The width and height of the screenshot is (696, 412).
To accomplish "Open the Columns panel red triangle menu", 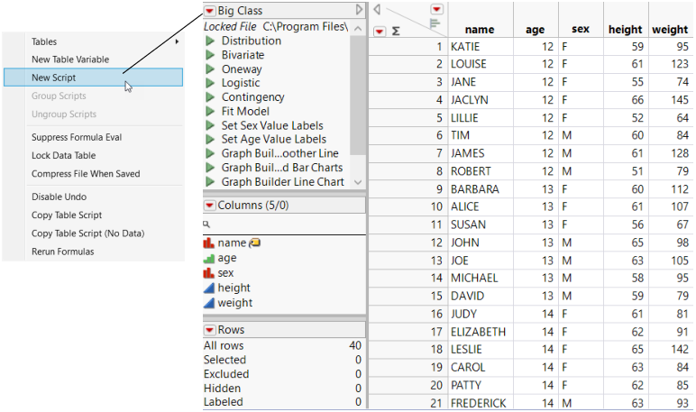I will [210, 206].
